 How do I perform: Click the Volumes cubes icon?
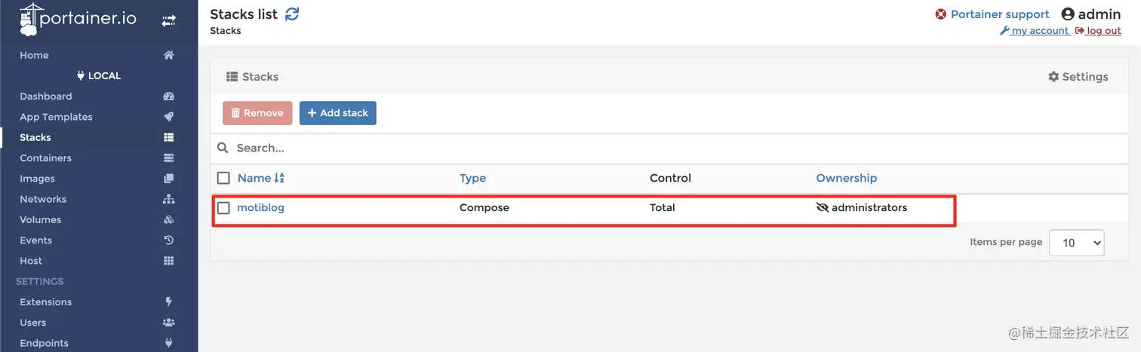168,220
